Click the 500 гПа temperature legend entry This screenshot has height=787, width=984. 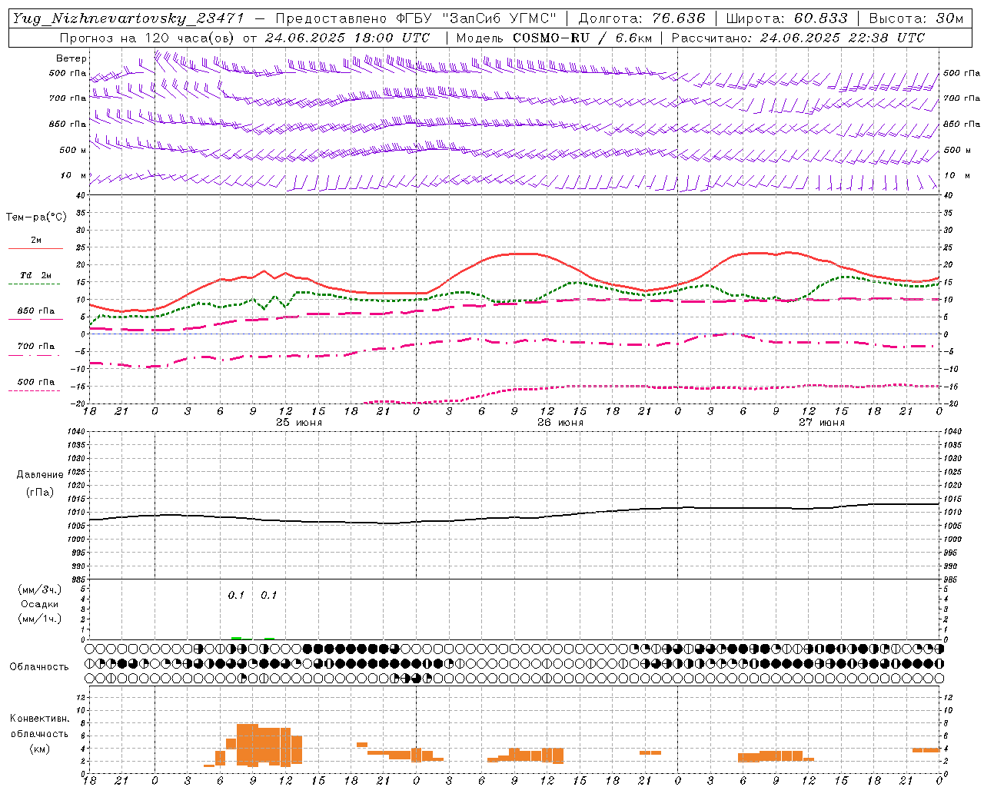click(36, 382)
